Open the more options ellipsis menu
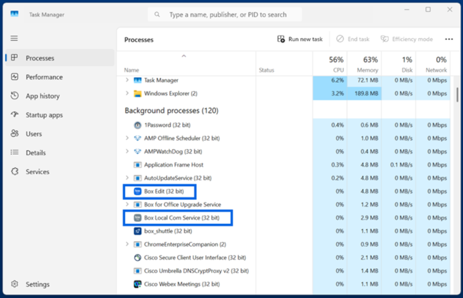 (x=449, y=39)
